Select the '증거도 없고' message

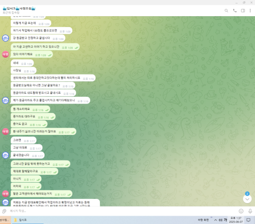(29, 124)
